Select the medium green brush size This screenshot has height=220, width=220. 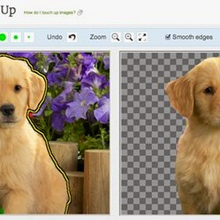tap(16, 37)
